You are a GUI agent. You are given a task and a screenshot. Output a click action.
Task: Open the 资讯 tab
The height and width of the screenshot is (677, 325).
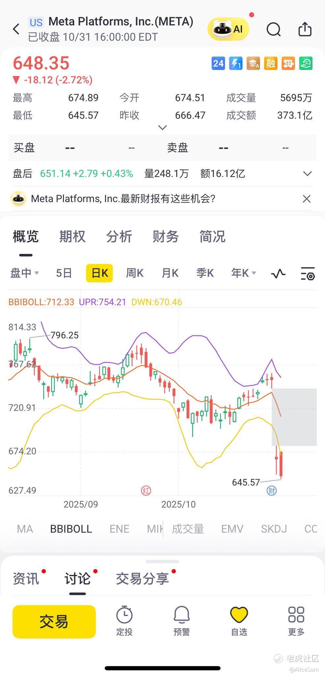tap(26, 579)
